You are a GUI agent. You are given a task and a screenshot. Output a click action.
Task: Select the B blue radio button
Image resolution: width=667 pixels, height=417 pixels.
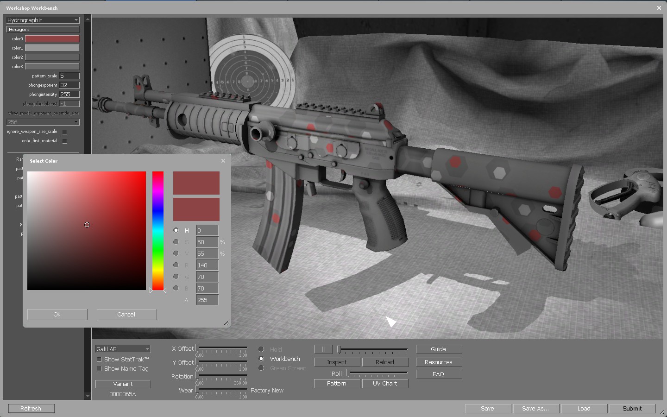click(x=176, y=288)
